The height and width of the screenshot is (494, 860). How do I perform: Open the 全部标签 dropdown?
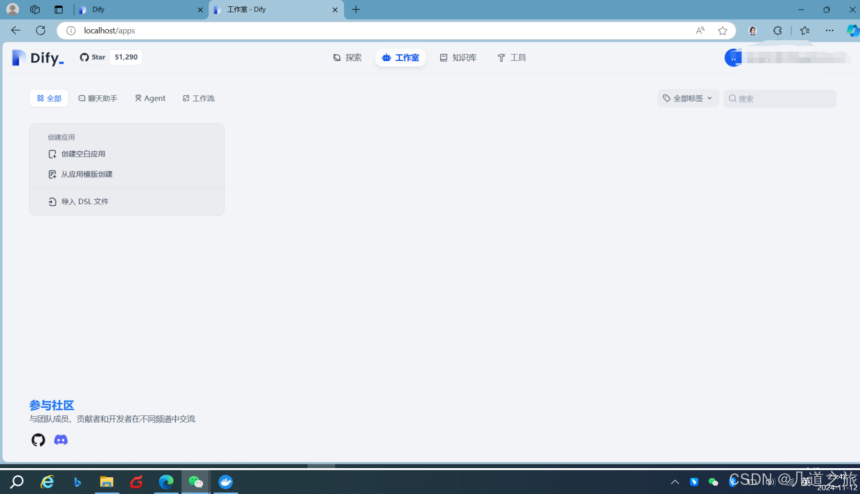point(688,98)
